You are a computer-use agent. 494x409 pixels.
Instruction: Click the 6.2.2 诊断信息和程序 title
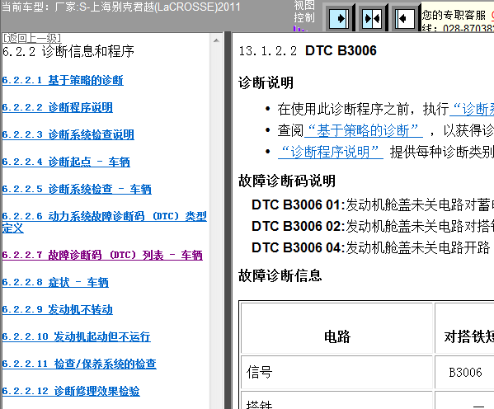(68, 51)
